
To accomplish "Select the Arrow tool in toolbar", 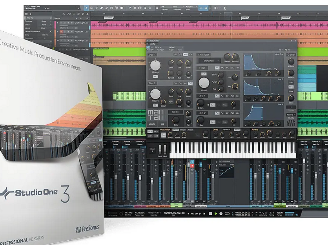I will pos(86,8).
